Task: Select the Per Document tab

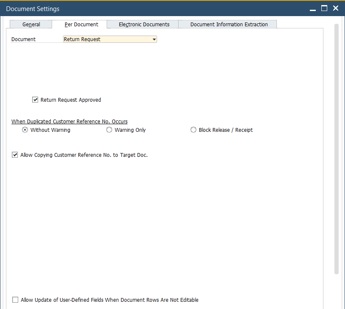Action: [81, 25]
